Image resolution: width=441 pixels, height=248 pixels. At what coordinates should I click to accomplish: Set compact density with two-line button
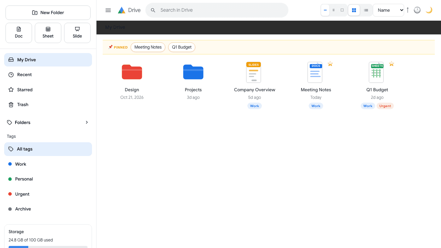(325, 10)
